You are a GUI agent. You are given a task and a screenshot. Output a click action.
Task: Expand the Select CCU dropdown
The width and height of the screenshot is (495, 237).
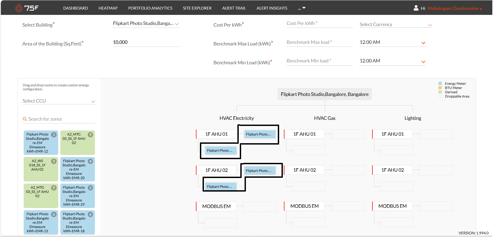pyautogui.click(x=59, y=101)
